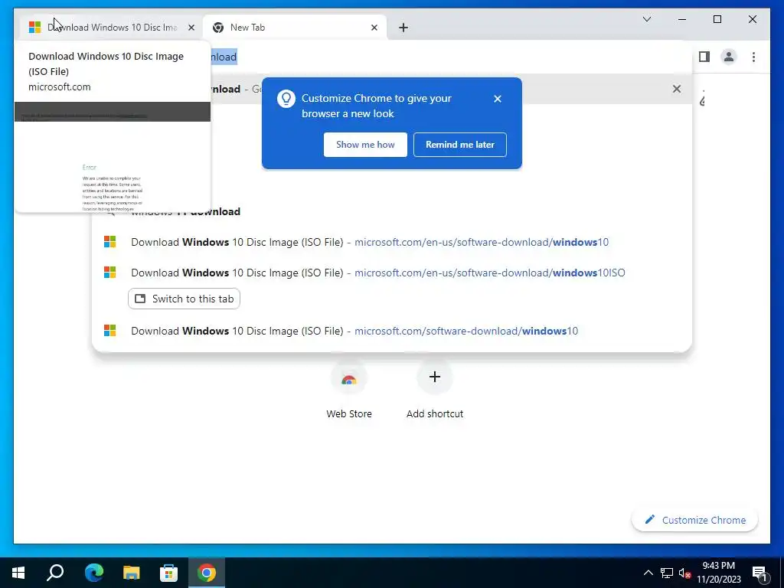Remove the first omnibox suggestion

click(677, 89)
